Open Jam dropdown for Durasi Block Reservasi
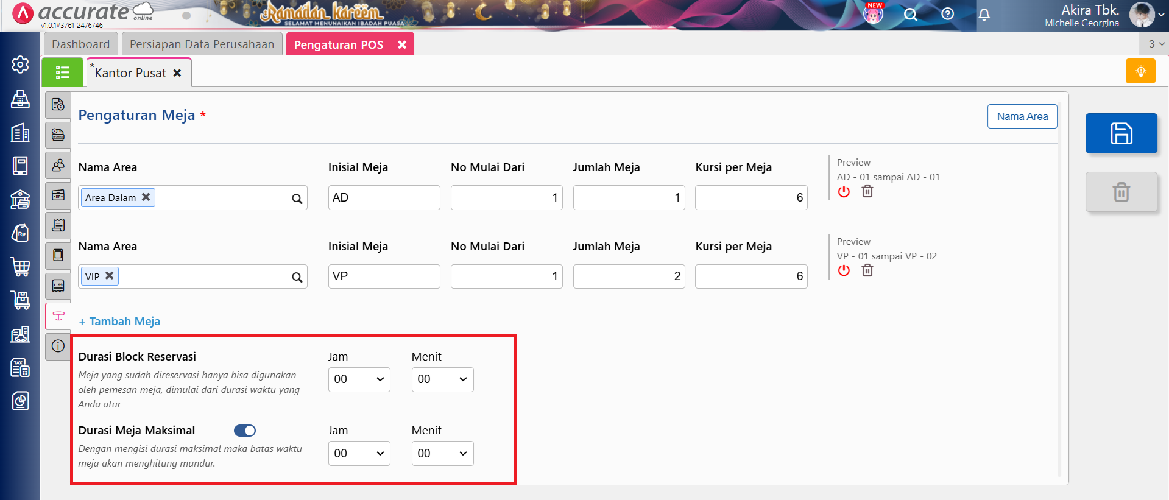This screenshot has height=500, width=1169. [359, 379]
